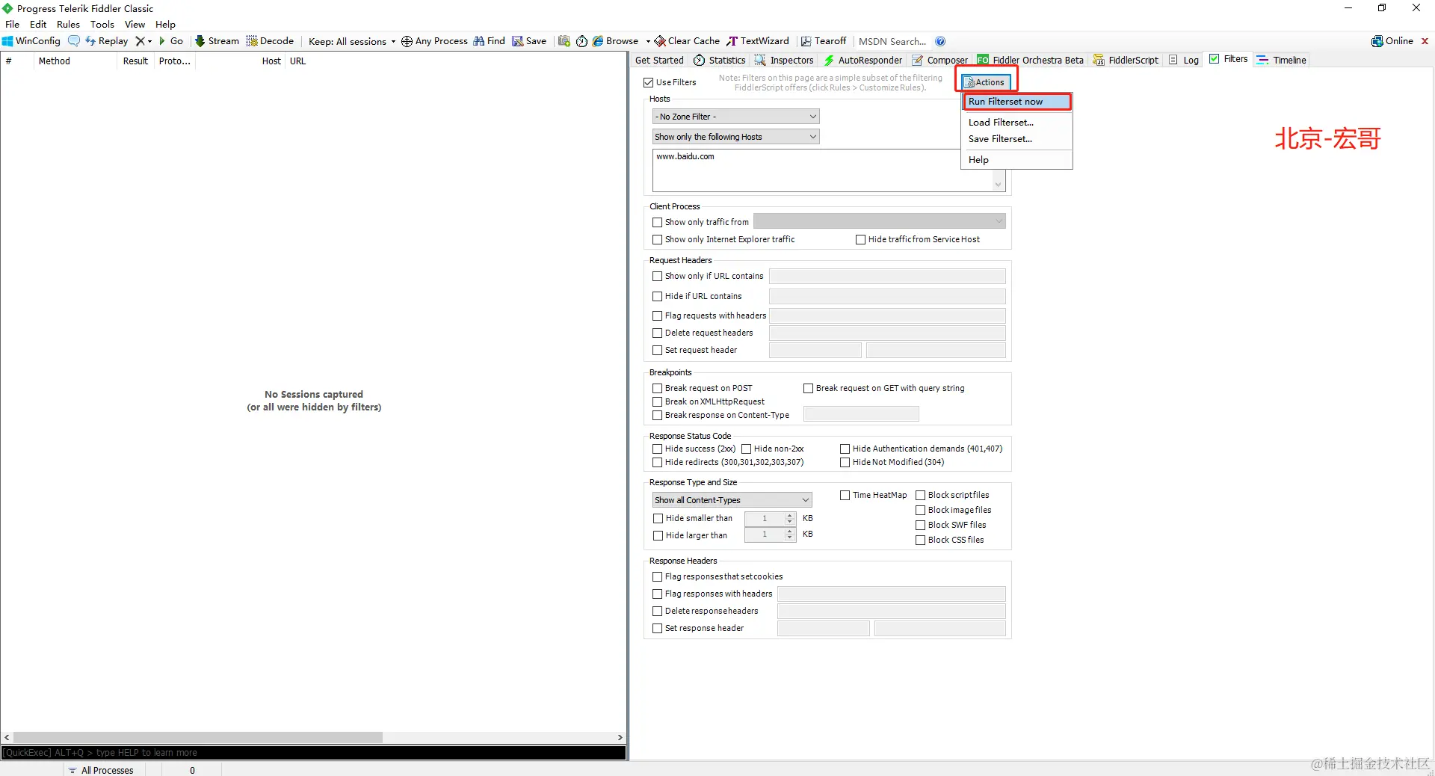
Task: Pick a target with Any Process
Action: pos(434,41)
